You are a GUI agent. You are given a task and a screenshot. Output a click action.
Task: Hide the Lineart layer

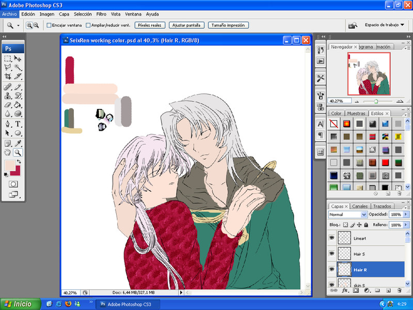click(332, 238)
